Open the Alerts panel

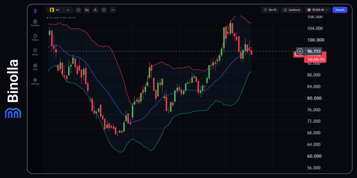pyautogui.click(x=35, y=52)
